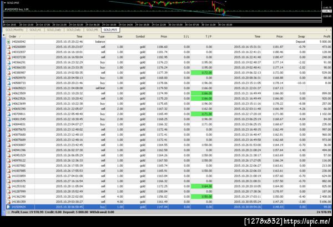Image resolution: width=333 pixels, height=227 pixels.
Task: Click the green T/P cell 1171.00
Action: [202, 114]
